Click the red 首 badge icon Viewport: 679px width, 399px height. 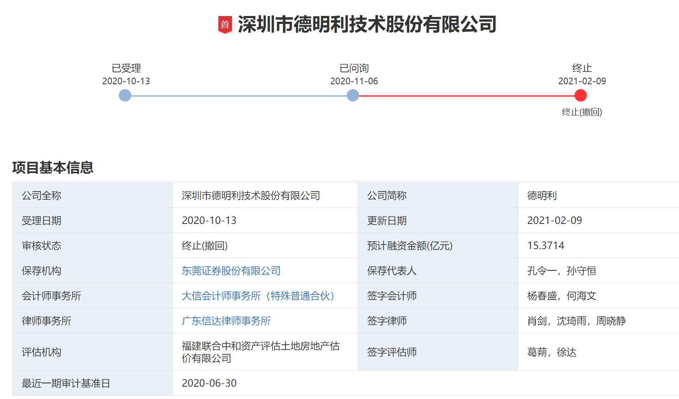(x=225, y=25)
